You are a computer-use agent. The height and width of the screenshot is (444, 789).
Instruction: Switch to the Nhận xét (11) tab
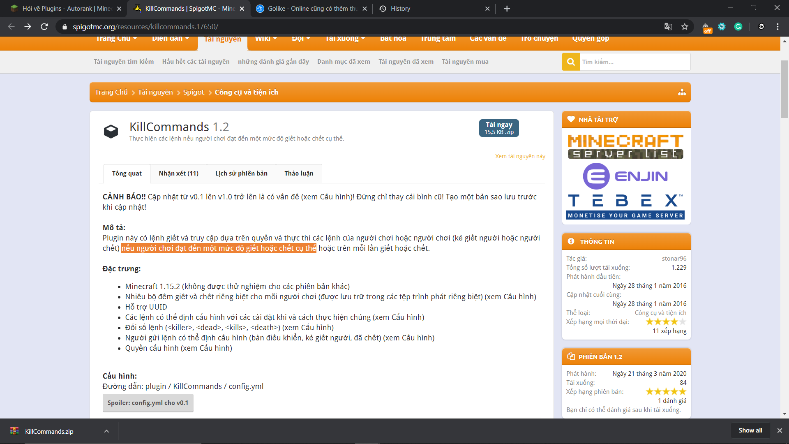click(x=178, y=173)
